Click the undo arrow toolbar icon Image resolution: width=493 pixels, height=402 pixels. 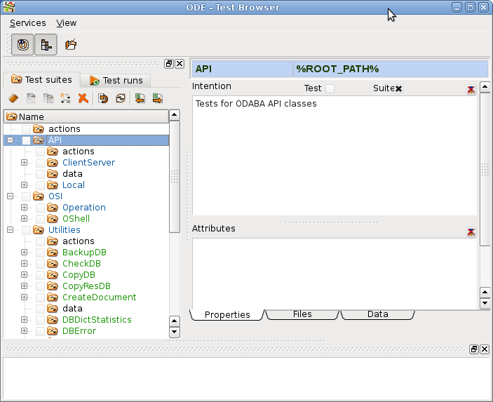coord(103,99)
